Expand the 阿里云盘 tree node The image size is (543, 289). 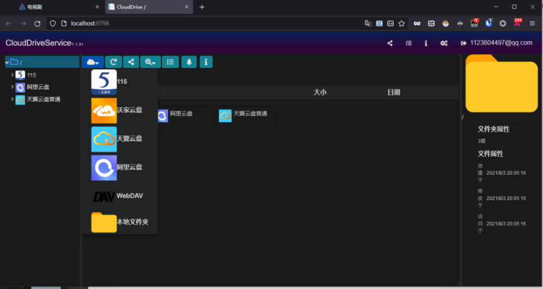(x=12, y=87)
